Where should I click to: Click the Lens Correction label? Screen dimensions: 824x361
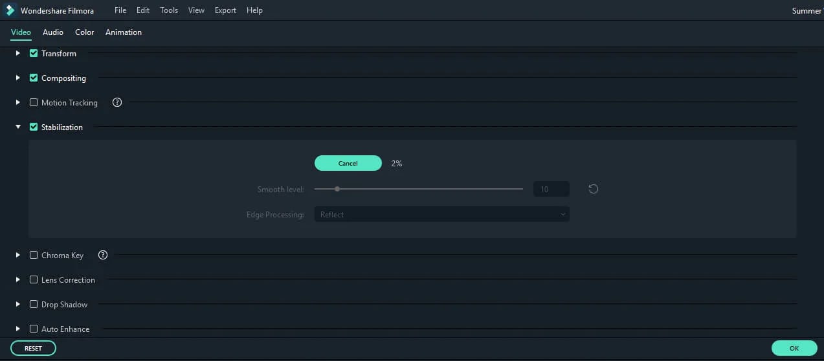pyautogui.click(x=68, y=280)
